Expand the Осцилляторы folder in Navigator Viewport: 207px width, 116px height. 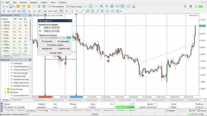coord(5,89)
